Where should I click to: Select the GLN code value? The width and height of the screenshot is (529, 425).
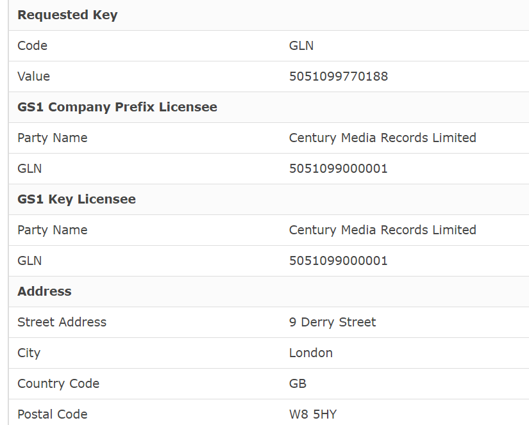point(301,46)
